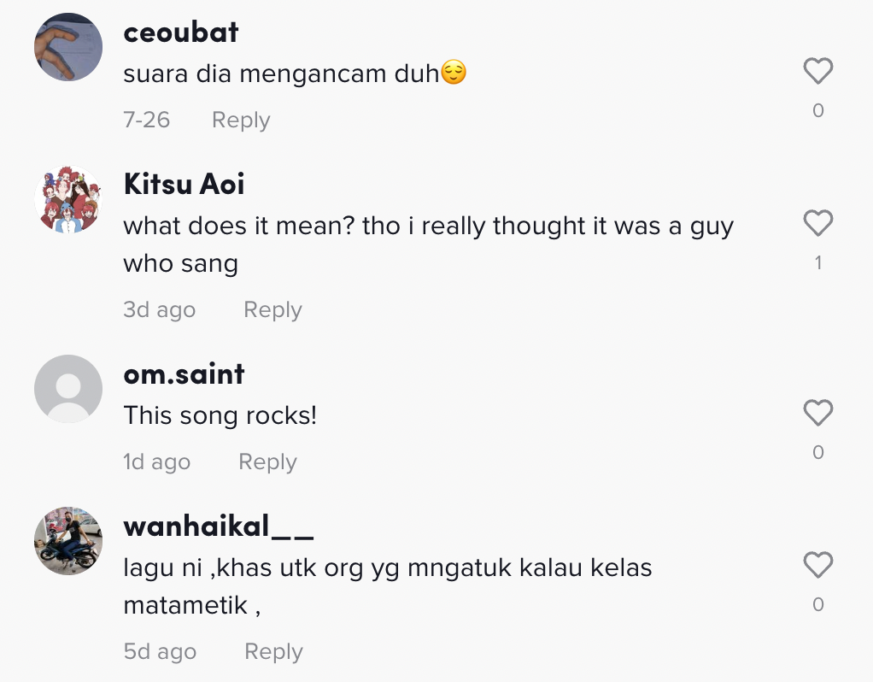This screenshot has width=873, height=682.
Task: Like ceoubat's comment with the heart
Action: click(817, 71)
